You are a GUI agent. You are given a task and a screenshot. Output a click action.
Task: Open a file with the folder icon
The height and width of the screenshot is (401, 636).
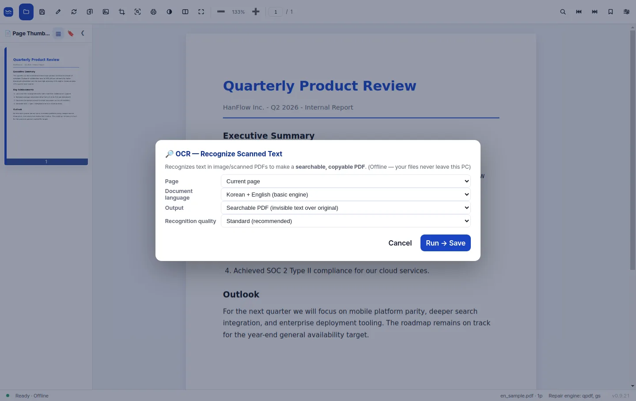click(26, 12)
